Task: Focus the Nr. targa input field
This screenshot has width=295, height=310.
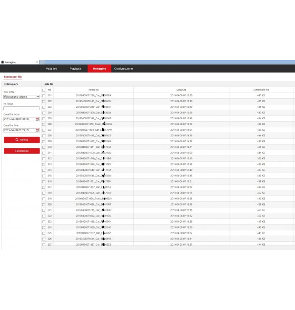Action: tap(21, 108)
